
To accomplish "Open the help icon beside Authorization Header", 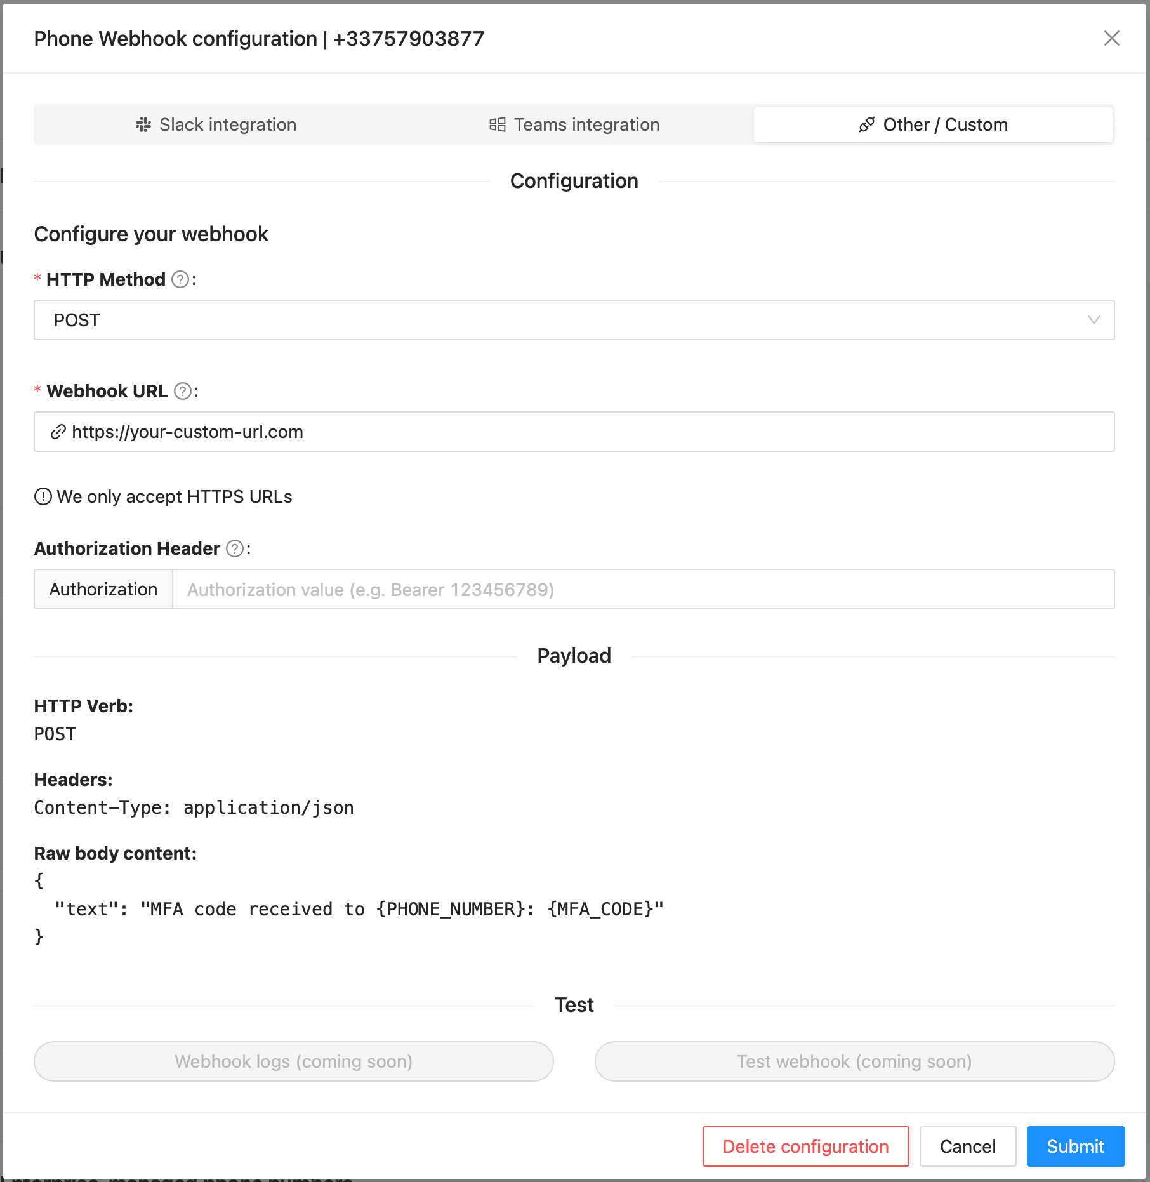I will [x=234, y=548].
